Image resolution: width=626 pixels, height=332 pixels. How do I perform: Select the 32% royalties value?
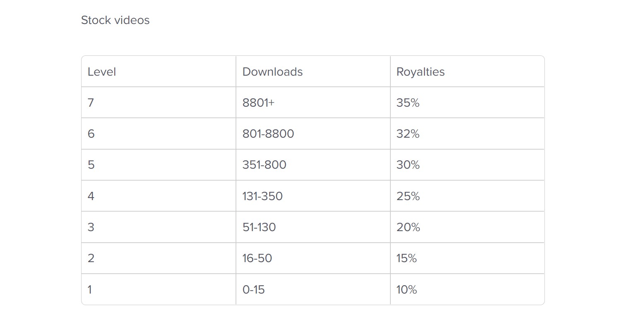pyautogui.click(x=408, y=134)
